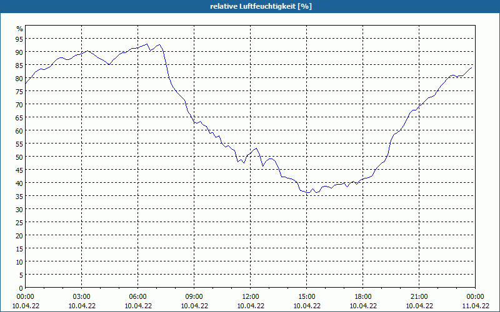Click the "10.04.22" date under 12:00
Image resolution: width=500 pixels, height=312 pixels.
coord(251,306)
